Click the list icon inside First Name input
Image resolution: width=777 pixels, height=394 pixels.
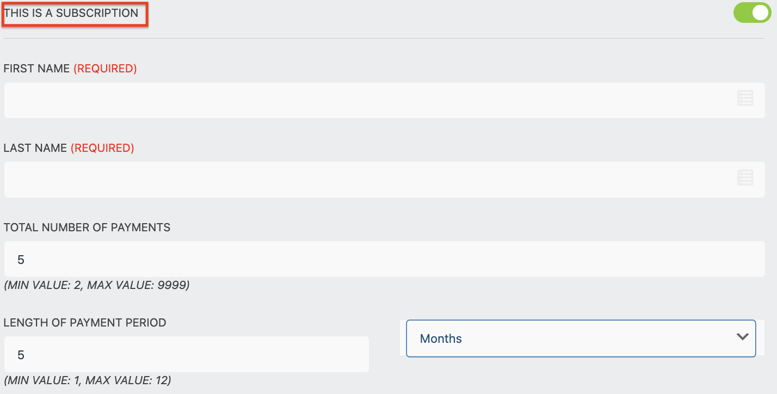(745, 99)
